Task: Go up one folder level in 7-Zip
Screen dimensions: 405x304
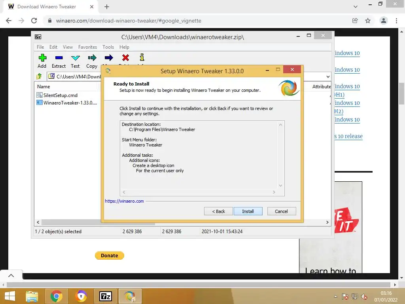Action: click(39, 76)
